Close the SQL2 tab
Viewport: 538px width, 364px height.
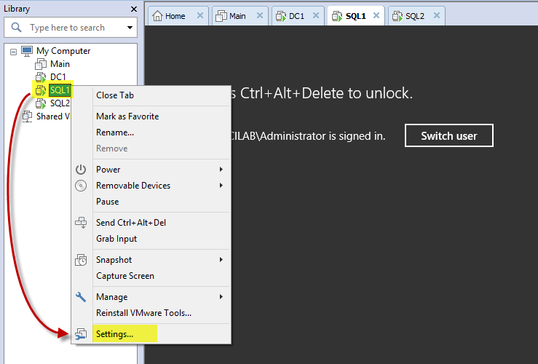[x=436, y=15]
